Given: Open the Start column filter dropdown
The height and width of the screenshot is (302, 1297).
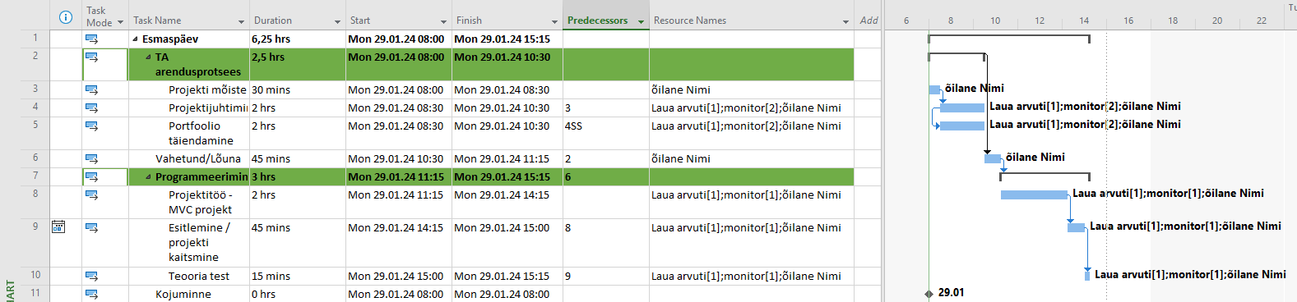Looking at the screenshot, I should click(x=445, y=22).
